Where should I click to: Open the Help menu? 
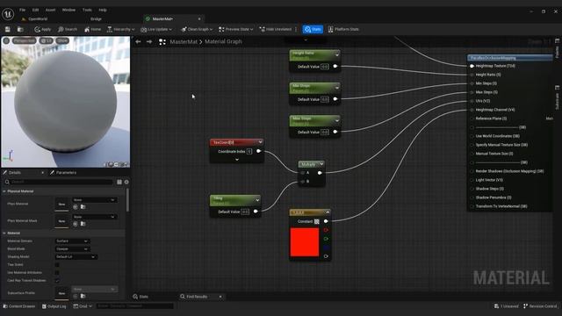click(103, 10)
